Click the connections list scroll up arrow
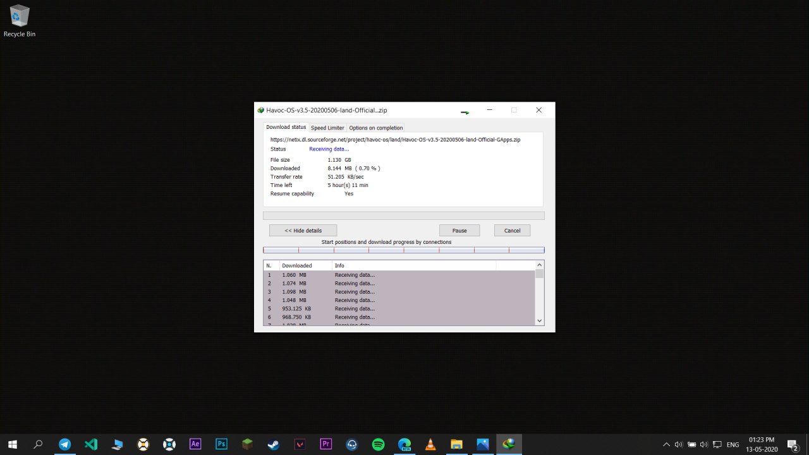 pos(539,265)
